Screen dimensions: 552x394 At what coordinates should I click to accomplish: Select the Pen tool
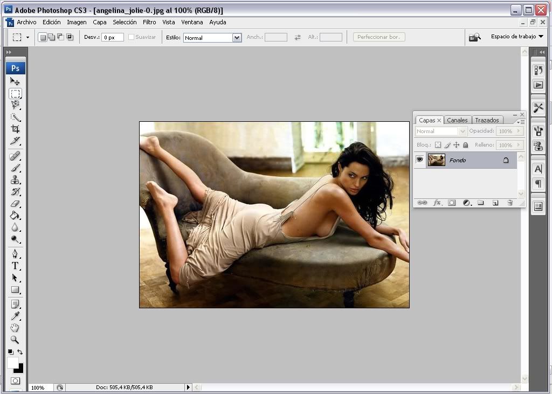15,254
